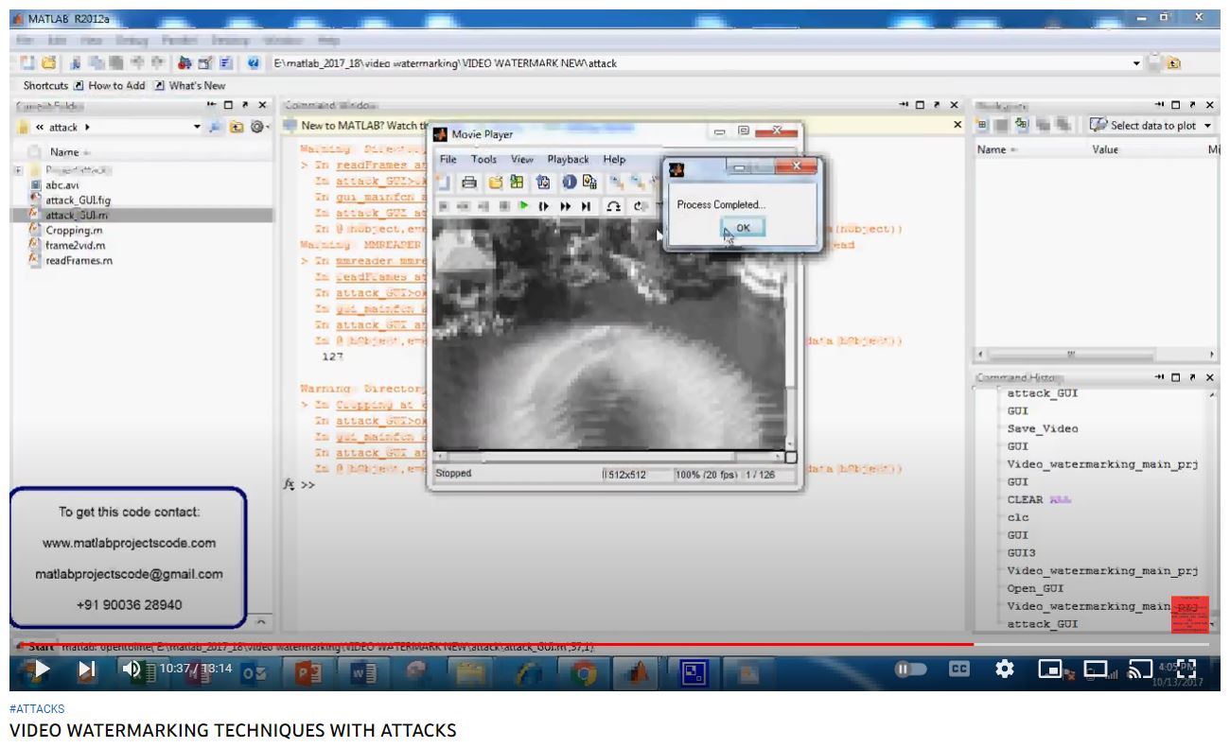Image resolution: width=1230 pixels, height=748 pixels.
Task: Click OK in Process Completed dialog
Action: point(743,227)
